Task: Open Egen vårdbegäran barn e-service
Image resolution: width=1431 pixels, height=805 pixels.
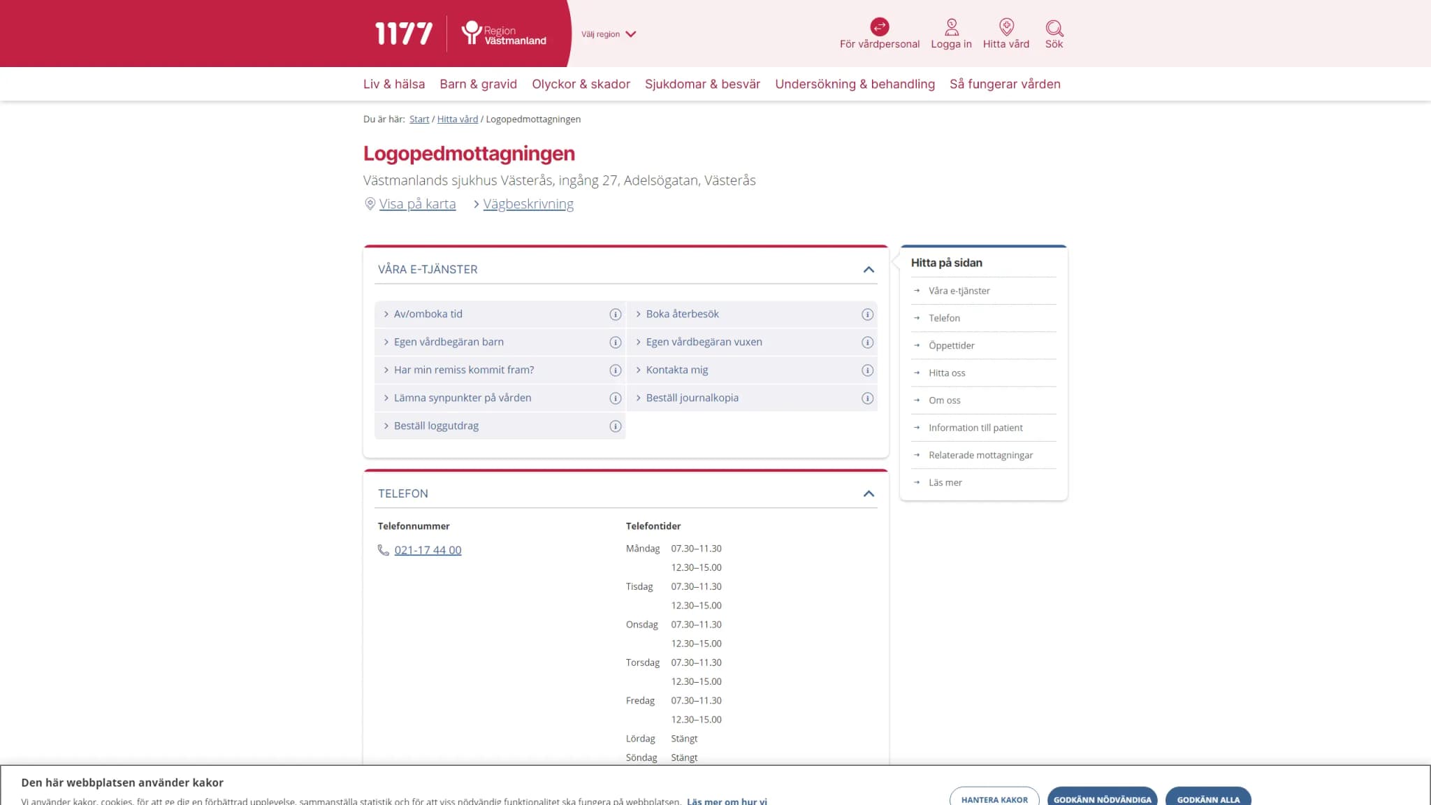Action: point(449,342)
